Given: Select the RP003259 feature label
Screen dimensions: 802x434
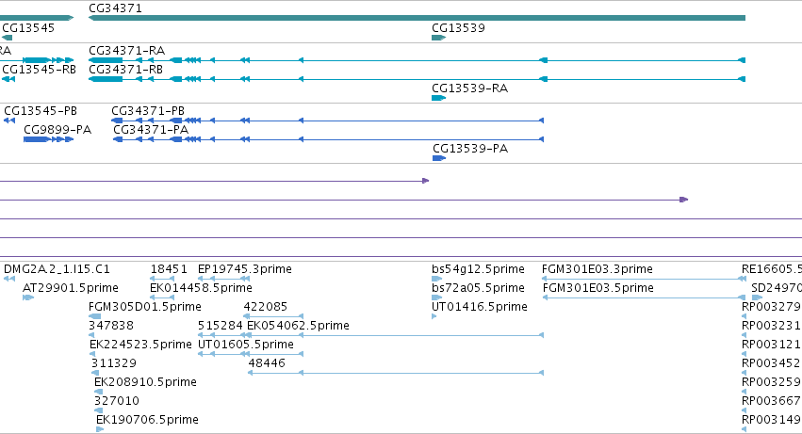Looking at the screenshot, I should point(771,382).
